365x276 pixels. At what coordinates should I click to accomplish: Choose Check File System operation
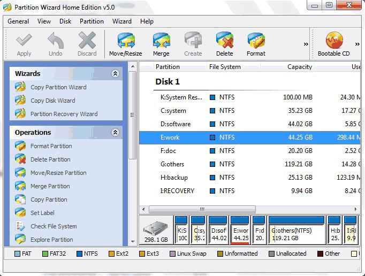[54, 226]
